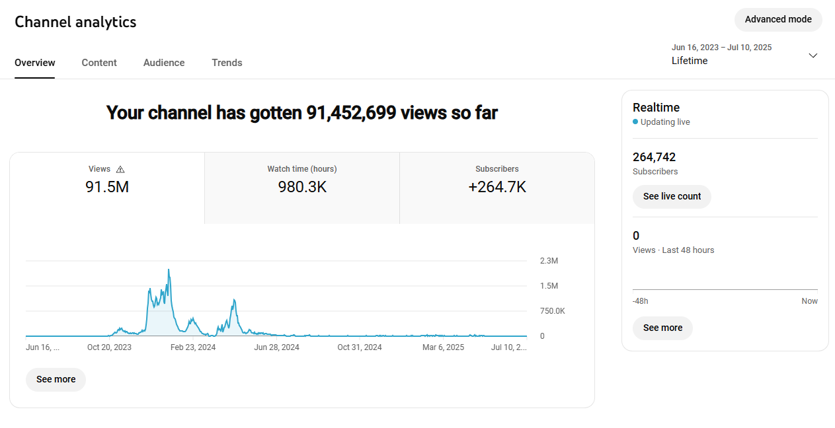Image resolution: width=835 pixels, height=428 pixels.
Task: Click the Realtime 48-hour views chart line
Action: 725,289
